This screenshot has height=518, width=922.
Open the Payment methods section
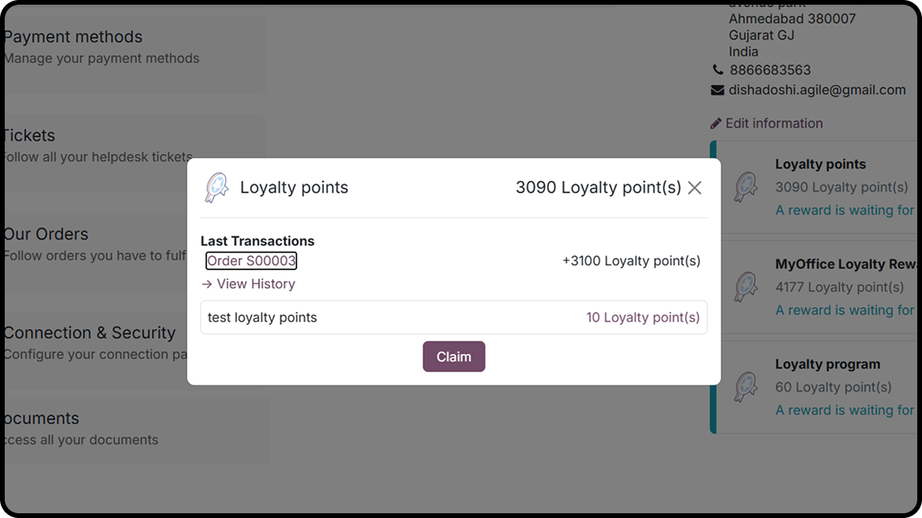[x=73, y=37]
